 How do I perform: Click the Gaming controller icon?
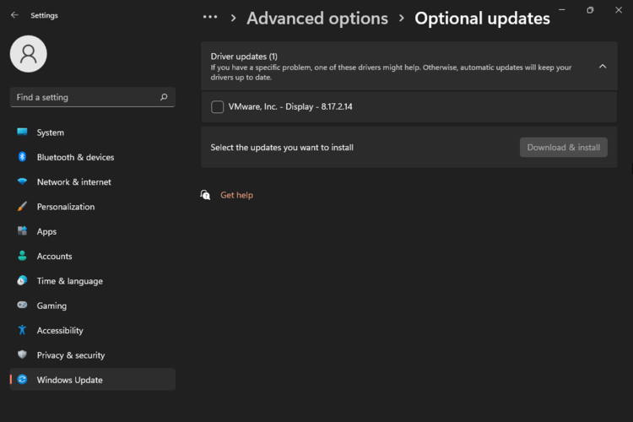(22, 306)
